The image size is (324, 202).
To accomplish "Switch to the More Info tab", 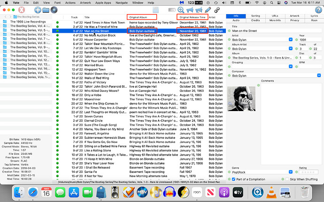I will coord(275,20).
